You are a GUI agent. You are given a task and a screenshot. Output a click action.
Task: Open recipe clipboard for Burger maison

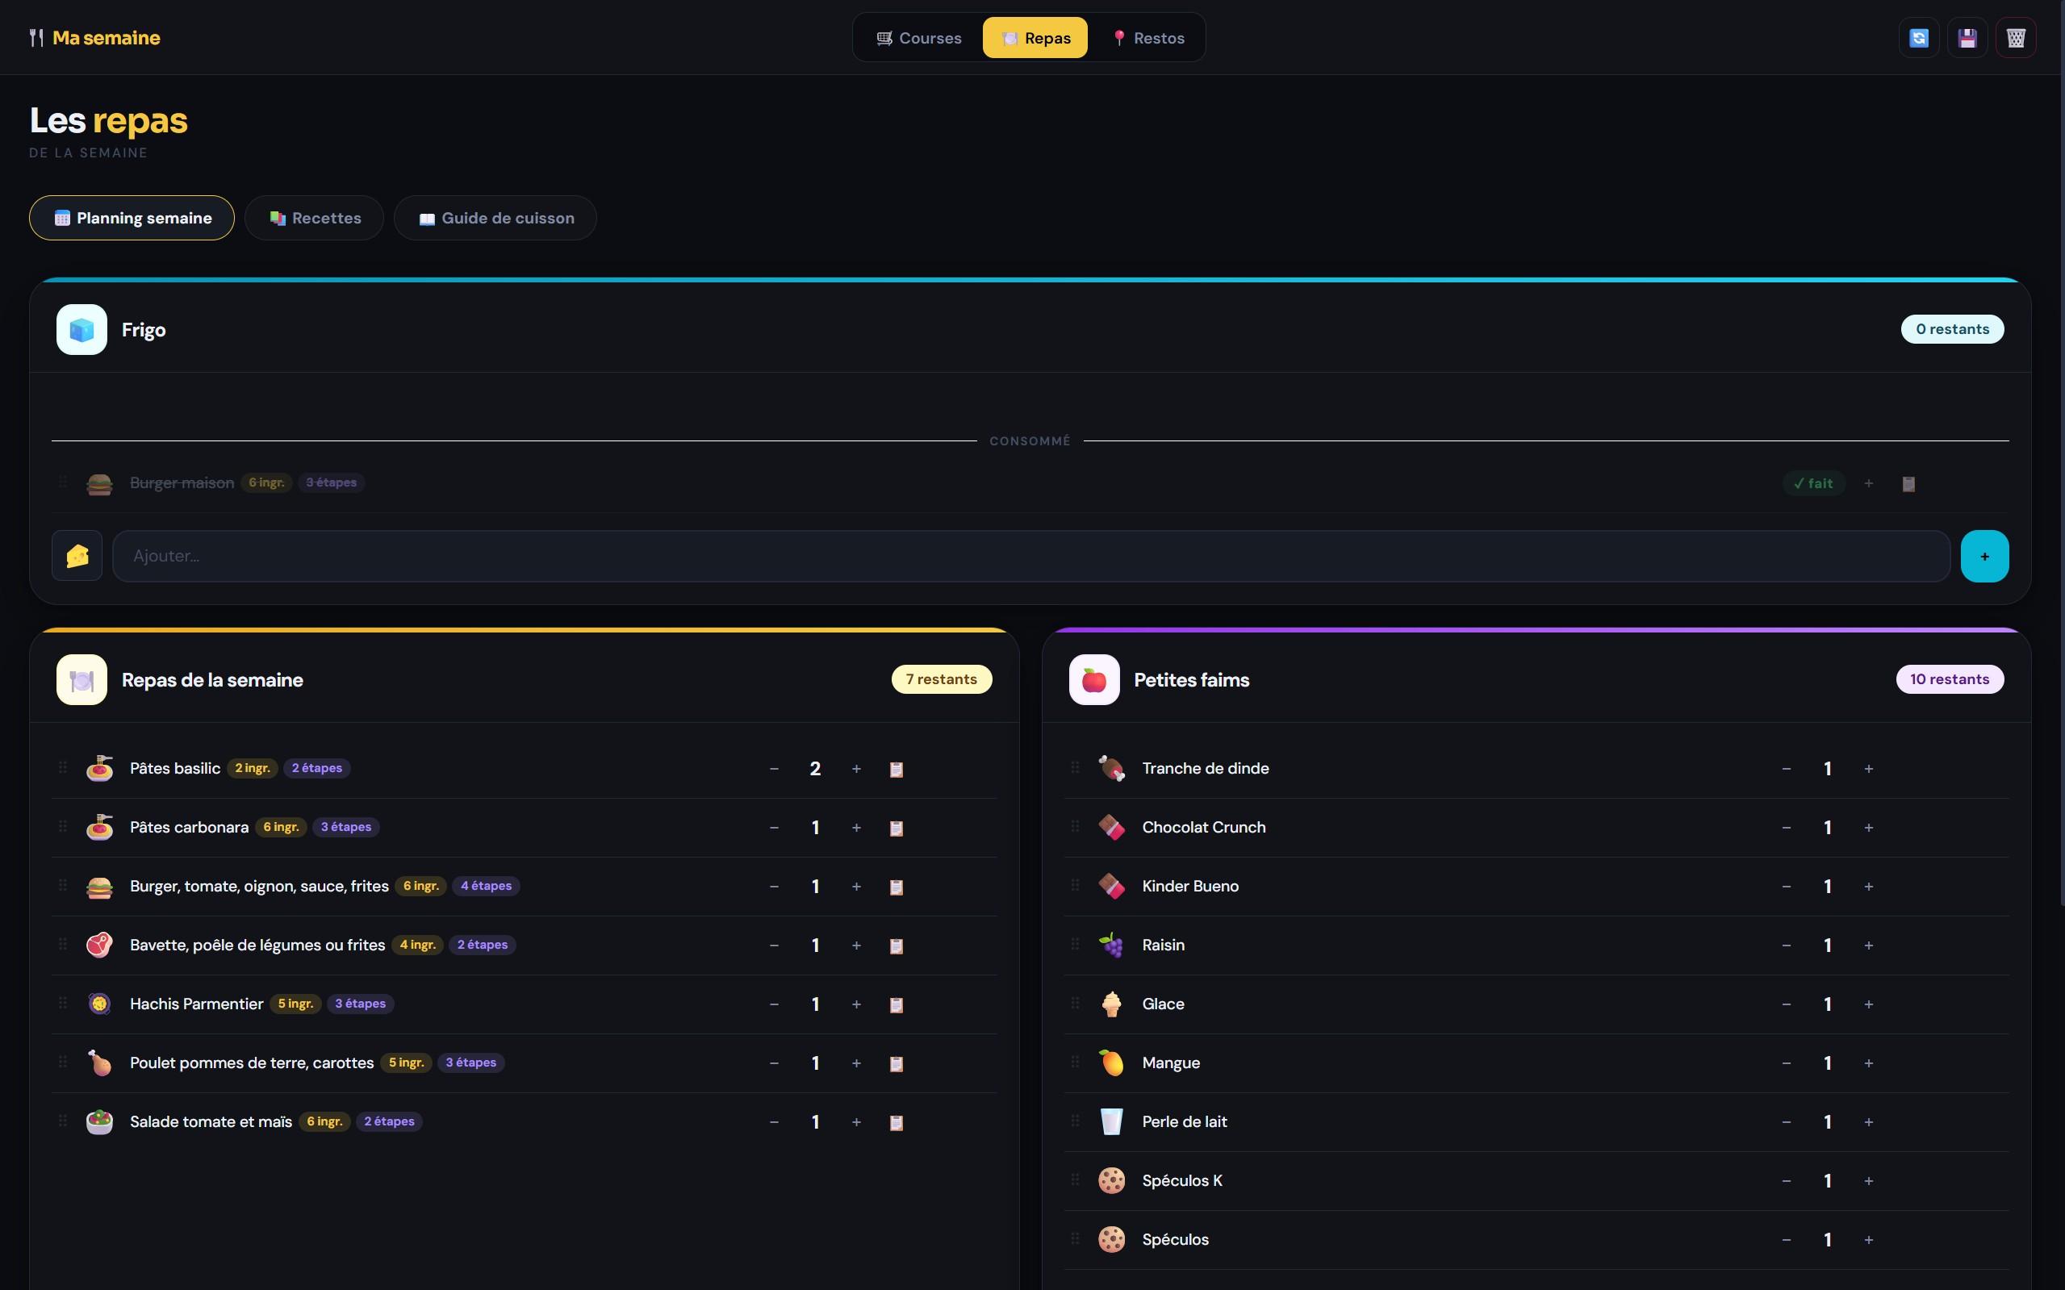[x=1908, y=484]
